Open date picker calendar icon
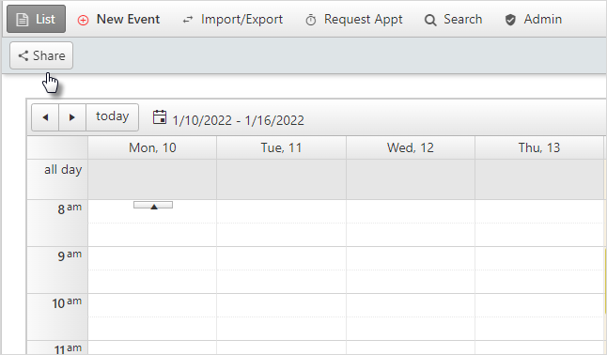Image resolution: width=607 pixels, height=355 pixels. 160,117
